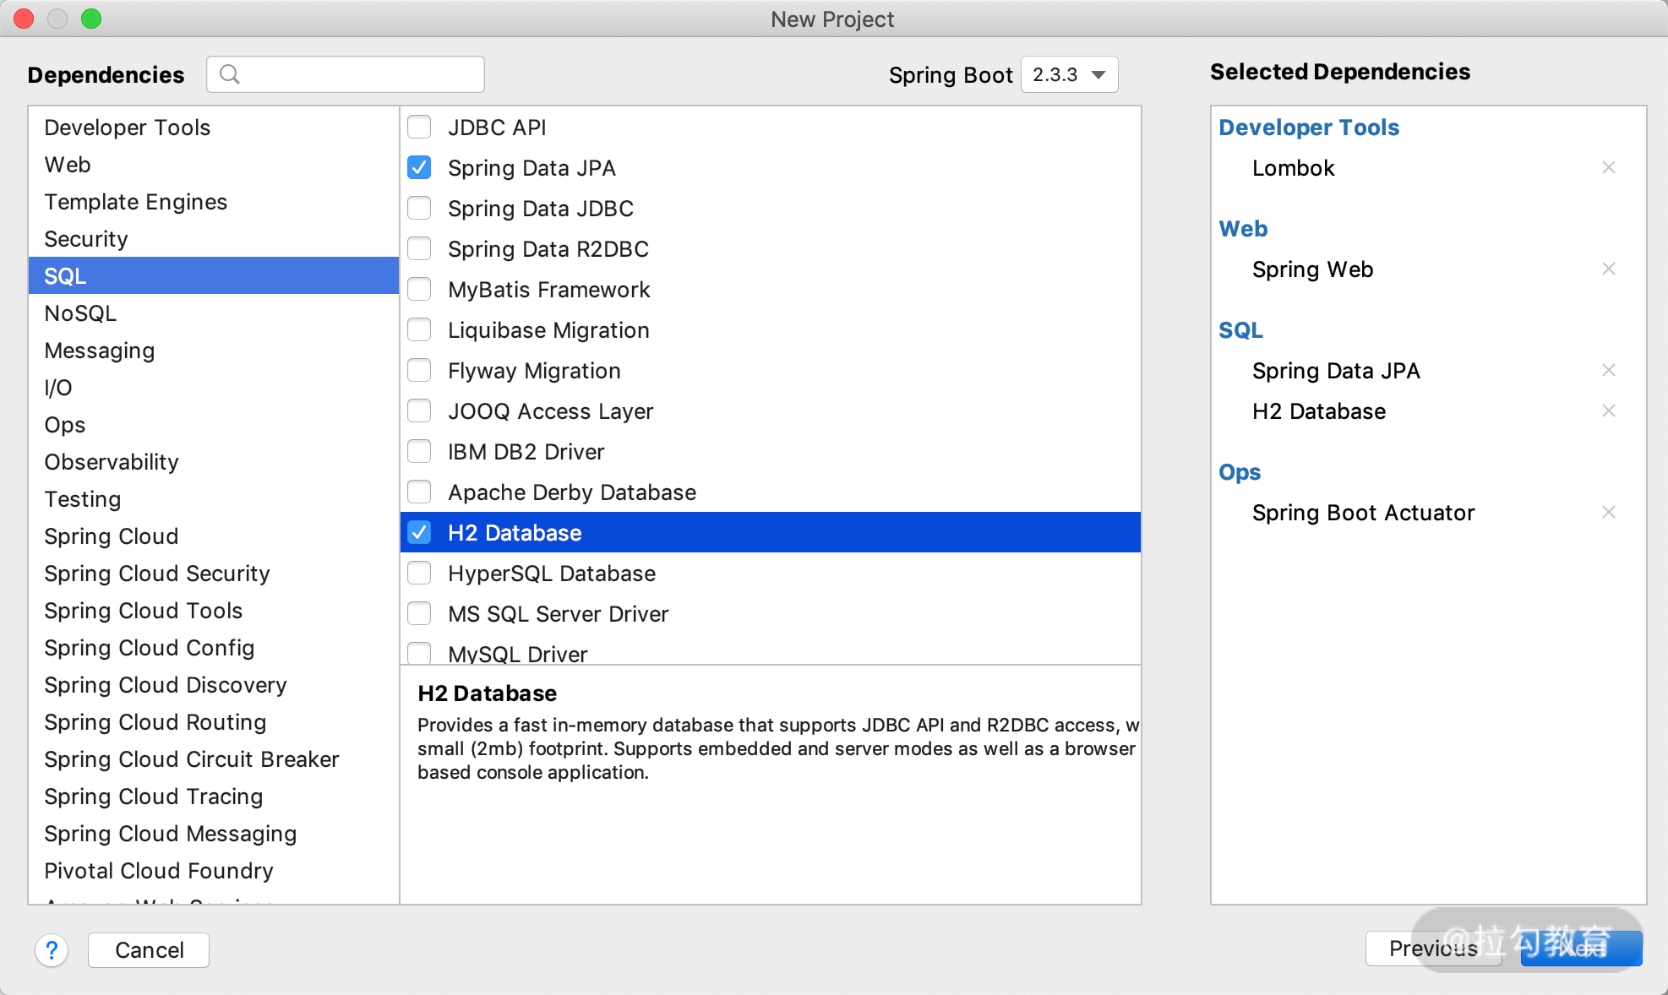Viewport: 1668px width, 995px height.
Task: Go back with the Previous button
Action: coord(1433,949)
